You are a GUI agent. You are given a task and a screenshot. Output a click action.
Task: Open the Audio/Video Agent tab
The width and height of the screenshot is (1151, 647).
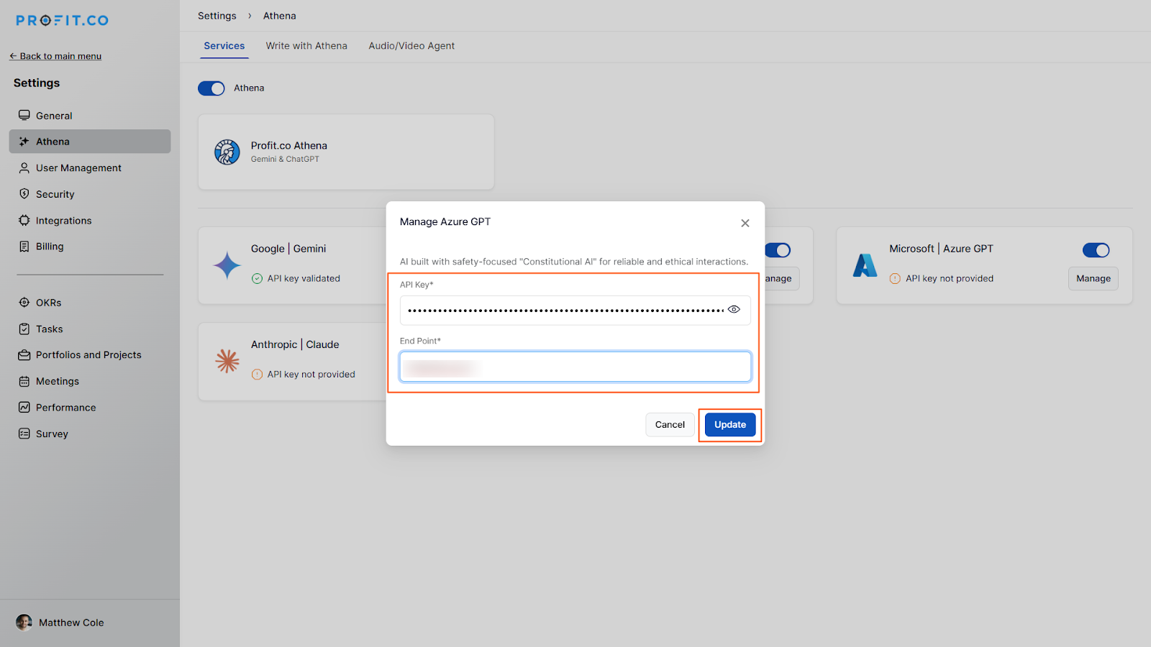click(411, 46)
